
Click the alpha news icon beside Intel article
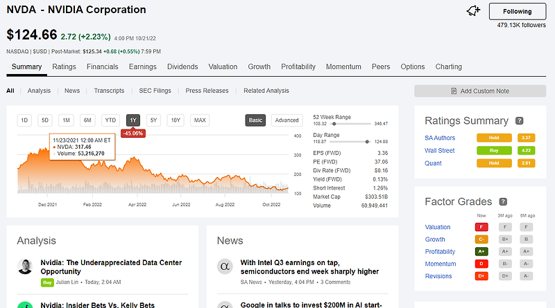click(x=225, y=266)
